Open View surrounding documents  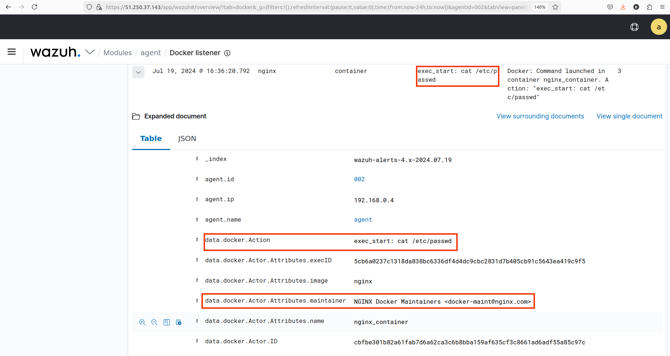[x=540, y=116]
